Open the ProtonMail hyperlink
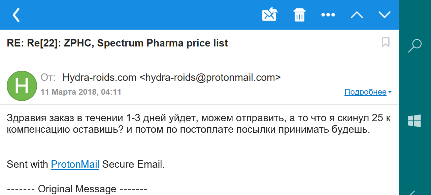The width and height of the screenshot is (431, 195). click(x=75, y=164)
